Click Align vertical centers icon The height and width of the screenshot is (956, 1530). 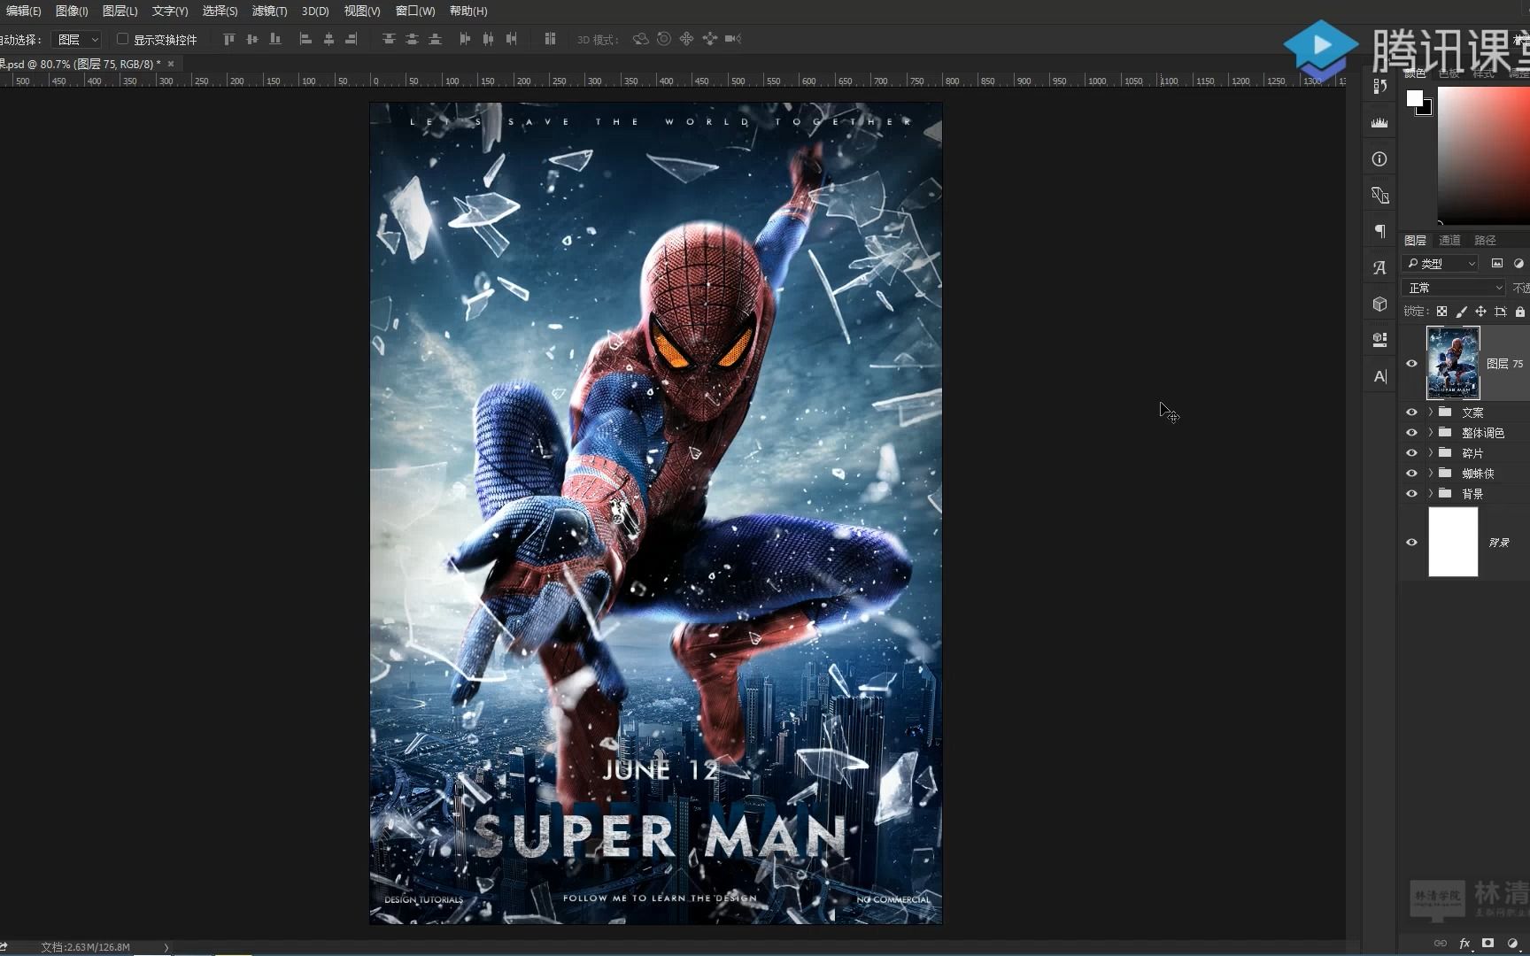pyautogui.click(x=252, y=39)
